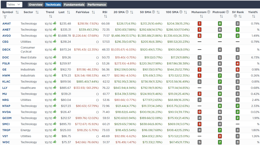This screenshot has height=145, width=260.
Task: Open the AMAT ticker link
Action: 6,24
